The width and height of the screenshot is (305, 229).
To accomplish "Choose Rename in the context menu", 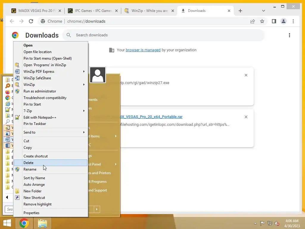I will pos(51,169).
